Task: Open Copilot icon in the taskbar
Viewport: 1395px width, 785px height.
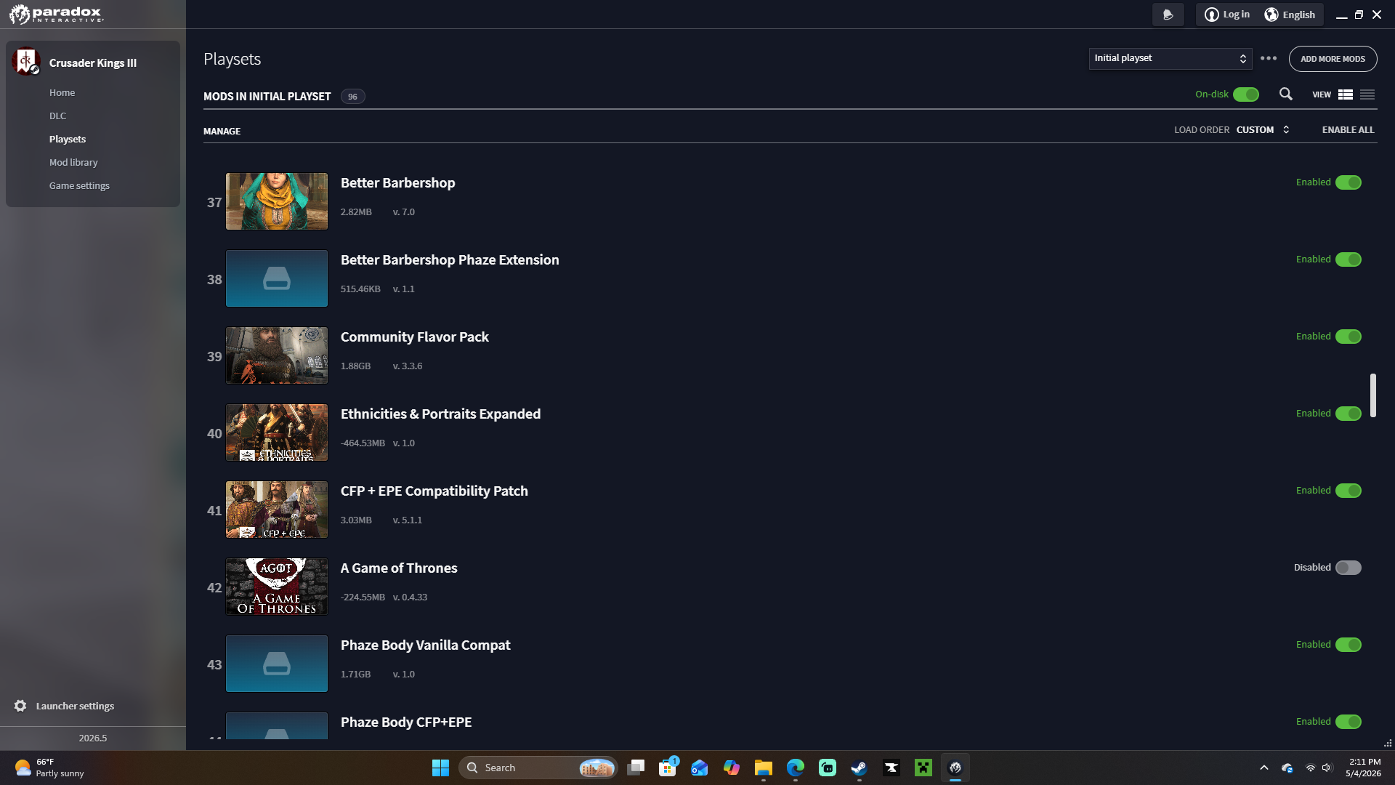Action: (732, 768)
